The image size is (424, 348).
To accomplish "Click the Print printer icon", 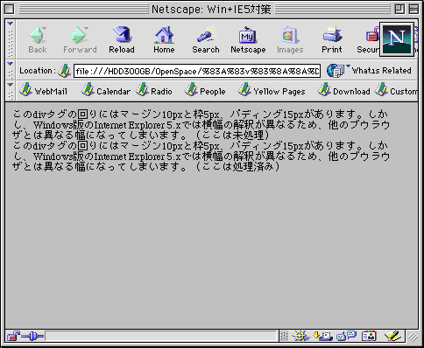I will [x=332, y=39].
